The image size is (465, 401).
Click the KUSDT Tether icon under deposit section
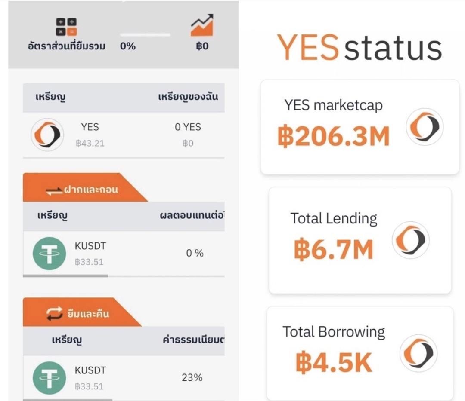50,254
